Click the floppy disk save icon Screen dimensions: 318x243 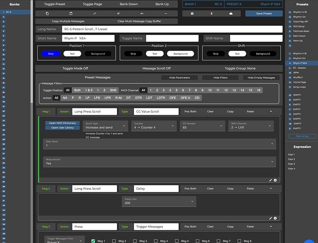(x=192, y=14)
